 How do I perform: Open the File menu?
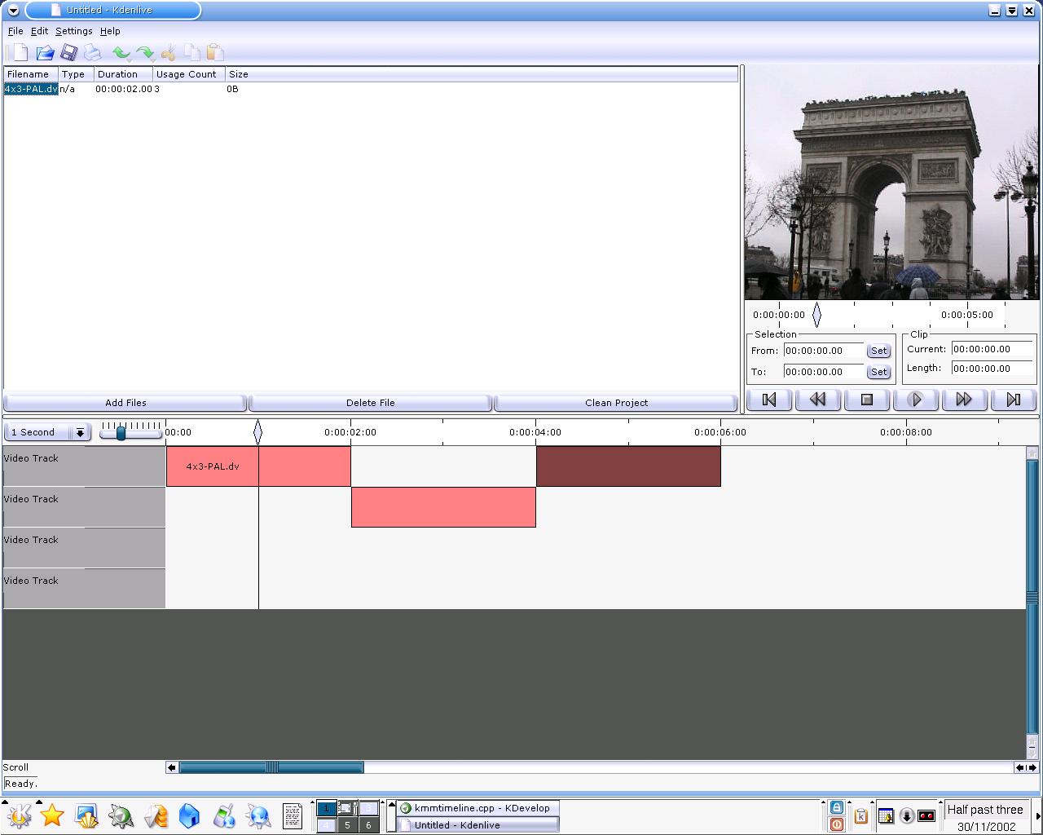[x=15, y=31]
